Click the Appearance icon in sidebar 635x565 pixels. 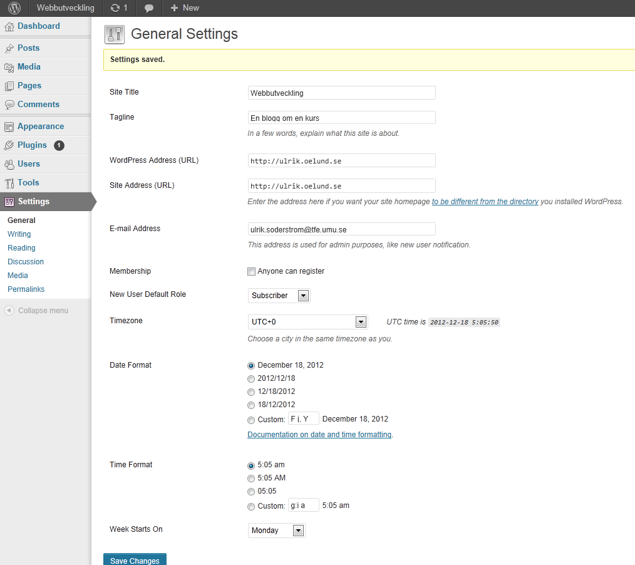[x=9, y=127]
